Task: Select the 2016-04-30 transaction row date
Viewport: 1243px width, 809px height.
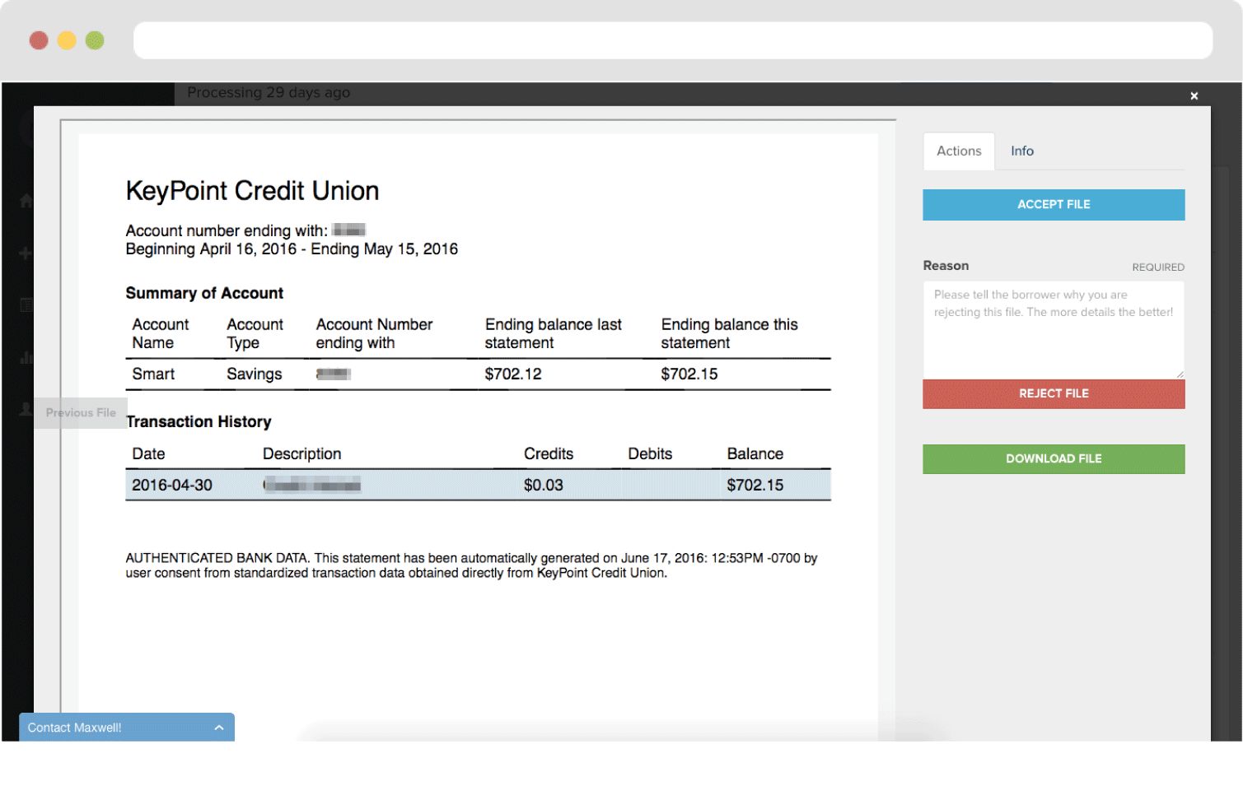Action: [x=172, y=486]
